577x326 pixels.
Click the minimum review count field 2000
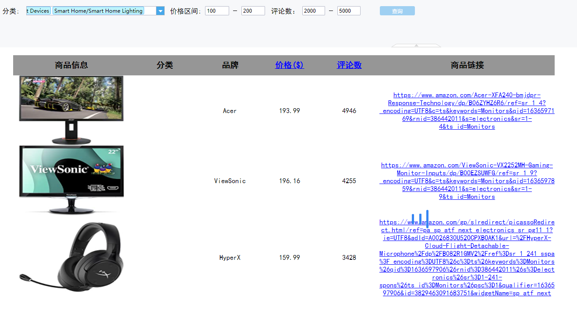click(313, 11)
